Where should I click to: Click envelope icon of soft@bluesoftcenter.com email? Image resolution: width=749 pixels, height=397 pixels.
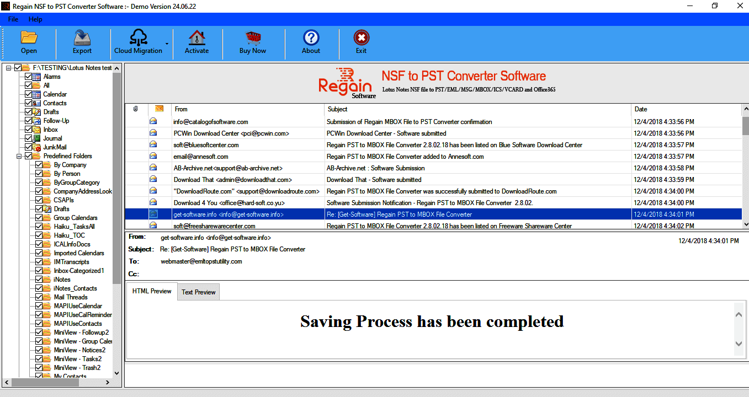(153, 144)
